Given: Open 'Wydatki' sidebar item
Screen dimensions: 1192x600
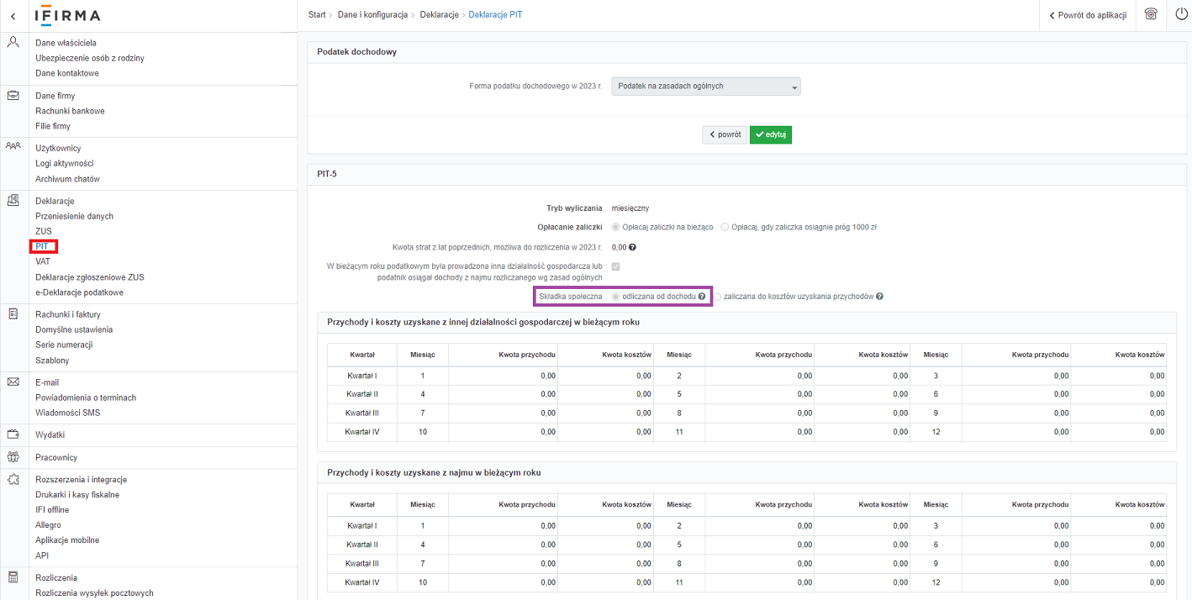Looking at the screenshot, I should (50, 435).
